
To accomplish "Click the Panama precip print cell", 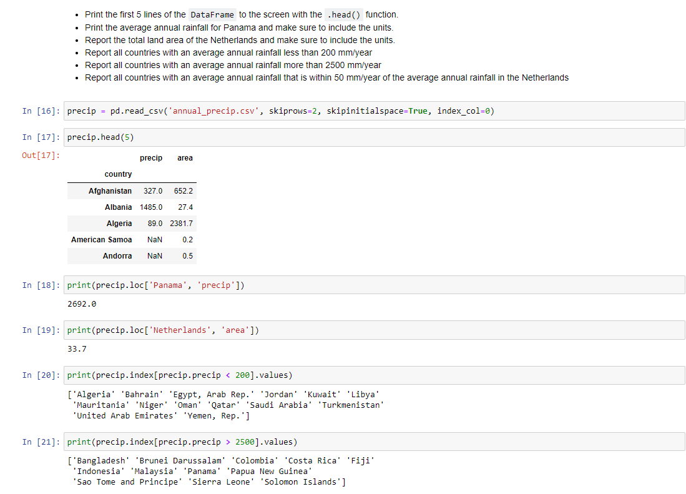I will (x=374, y=285).
